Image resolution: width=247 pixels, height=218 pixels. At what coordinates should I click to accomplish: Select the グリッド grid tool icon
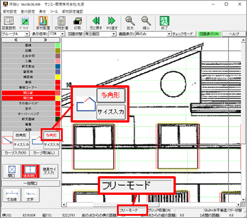24,21
